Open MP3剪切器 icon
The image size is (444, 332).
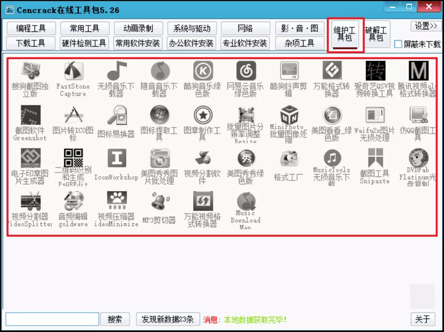tap(160, 201)
